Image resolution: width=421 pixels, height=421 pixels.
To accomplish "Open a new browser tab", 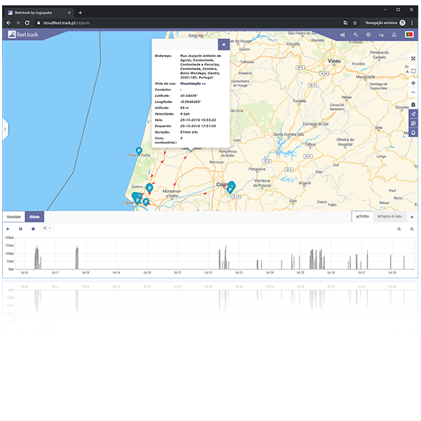I will pos(80,13).
